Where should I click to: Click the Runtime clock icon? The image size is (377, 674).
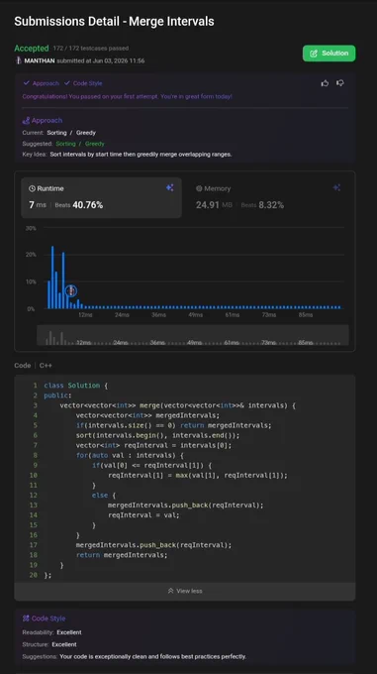click(32, 188)
